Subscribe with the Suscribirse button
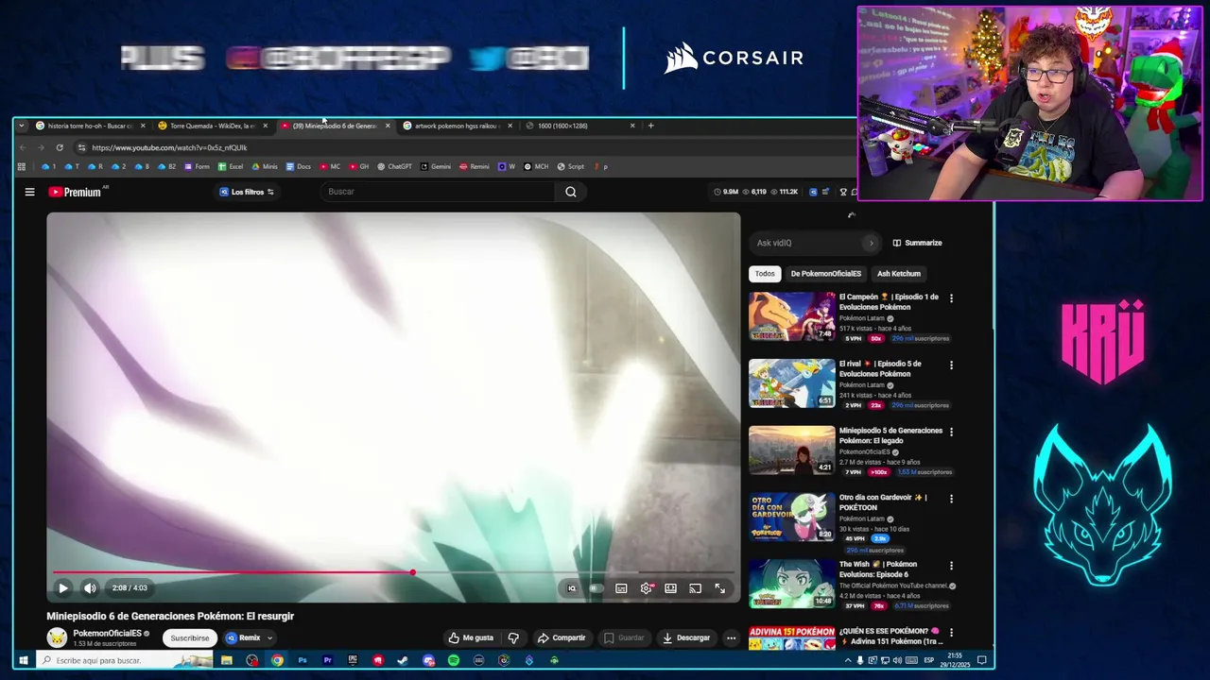 [190, 637]
